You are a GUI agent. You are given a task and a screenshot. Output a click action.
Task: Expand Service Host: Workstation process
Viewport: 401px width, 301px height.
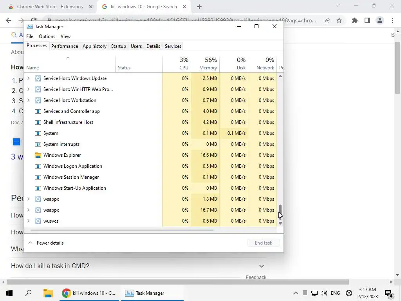(28, 100)
